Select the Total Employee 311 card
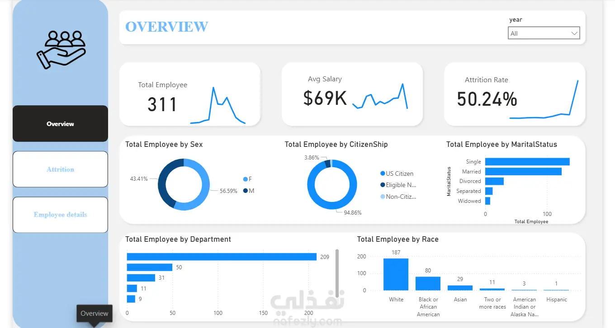 click(190, 94)
